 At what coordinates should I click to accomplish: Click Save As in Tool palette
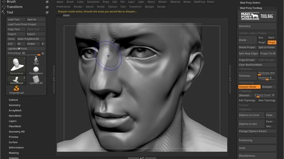[x=35, y=19]
